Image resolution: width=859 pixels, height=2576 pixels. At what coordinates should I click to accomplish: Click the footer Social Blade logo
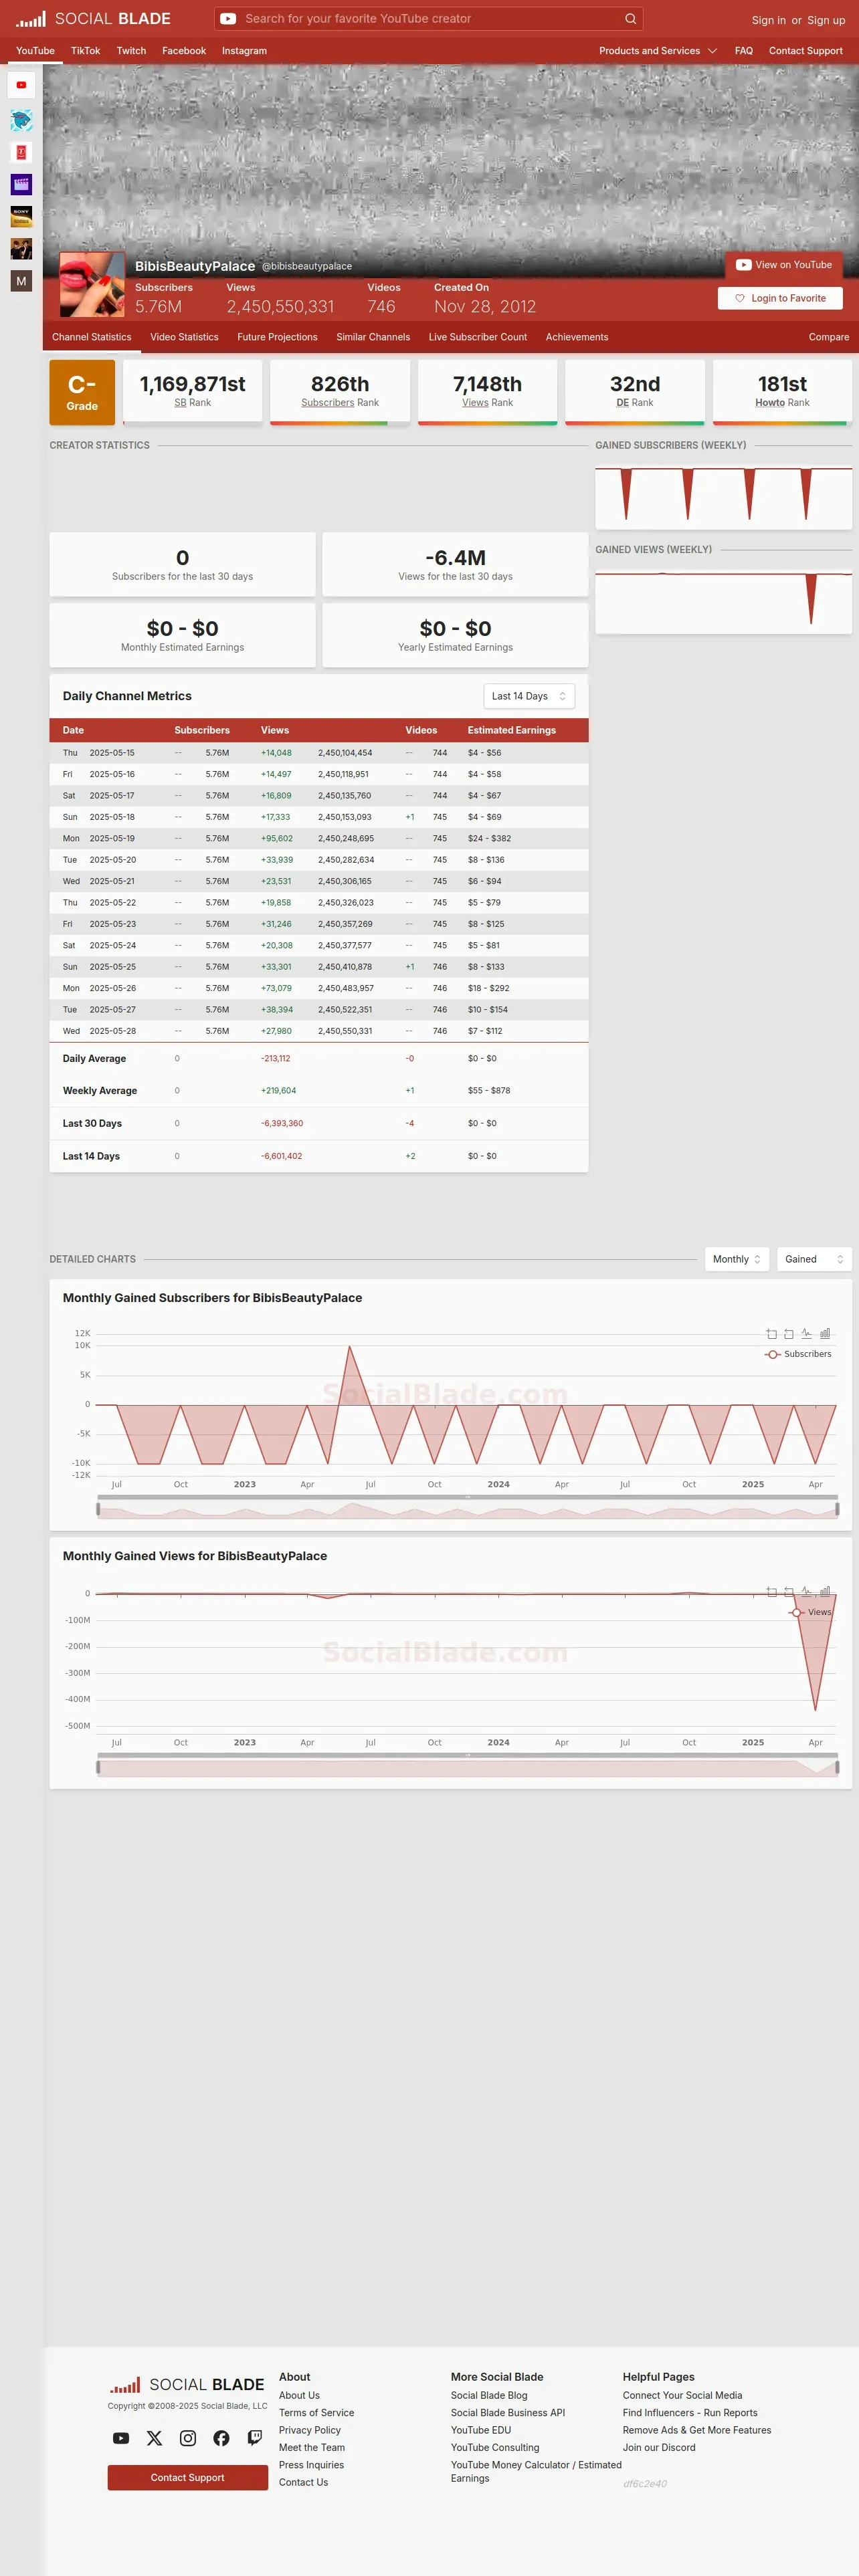pos(187,2385)
